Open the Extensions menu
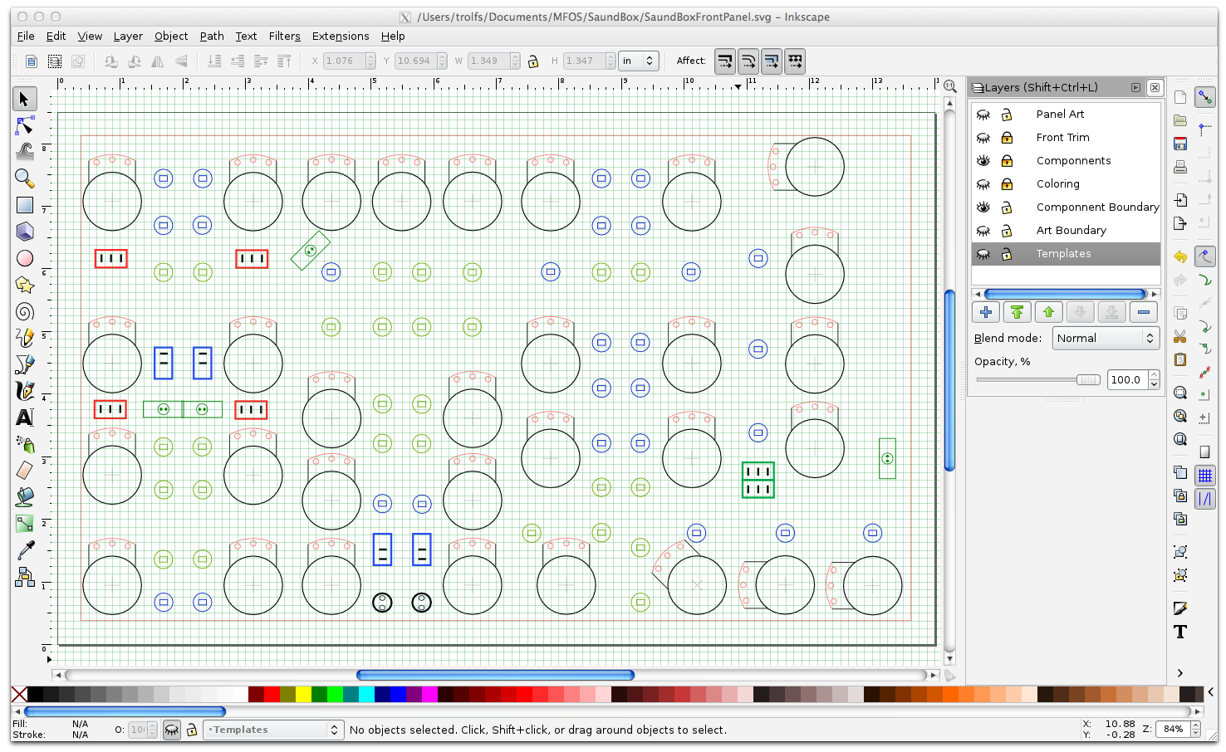This screenshot has height=752, width=1226. click(340, 37)
